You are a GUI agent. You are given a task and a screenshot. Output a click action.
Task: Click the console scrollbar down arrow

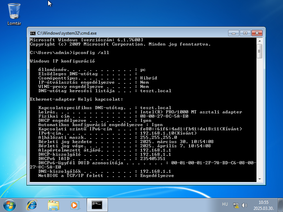(x=260, y=179)
